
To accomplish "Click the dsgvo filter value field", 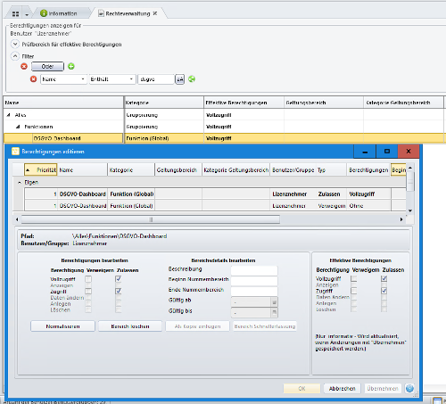I will click(x=156, y=79).
